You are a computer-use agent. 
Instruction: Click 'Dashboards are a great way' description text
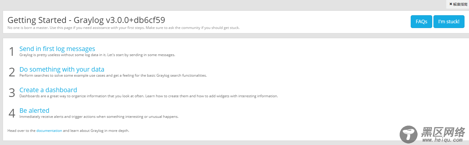point(149,96)
